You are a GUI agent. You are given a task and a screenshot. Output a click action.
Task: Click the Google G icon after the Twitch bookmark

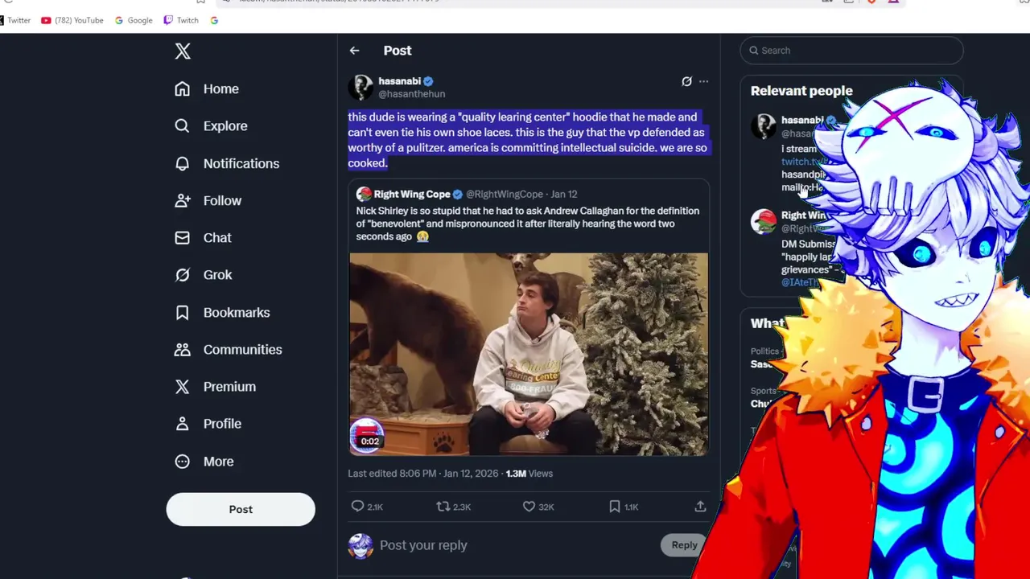pyautogui.click(x=214, y=20)
